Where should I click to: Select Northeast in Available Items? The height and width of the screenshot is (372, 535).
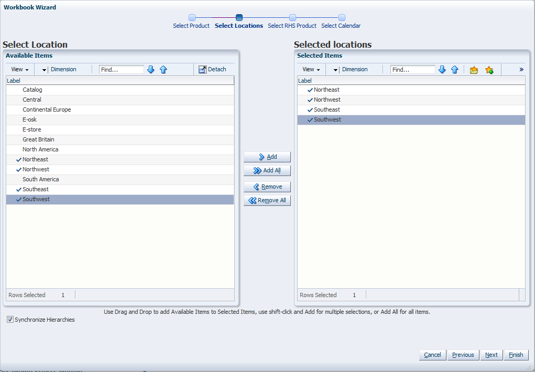[120, 159]
